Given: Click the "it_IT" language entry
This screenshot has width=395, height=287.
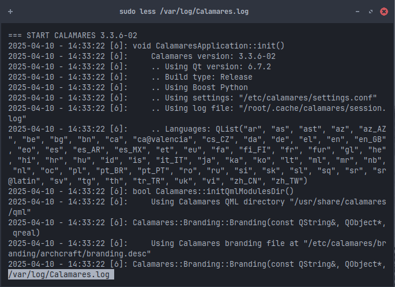Looking at the screenshot, I should coord(172,160).
